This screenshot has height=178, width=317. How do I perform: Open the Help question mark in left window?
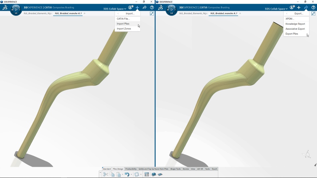pyautogui.click(x=152, y=8)
